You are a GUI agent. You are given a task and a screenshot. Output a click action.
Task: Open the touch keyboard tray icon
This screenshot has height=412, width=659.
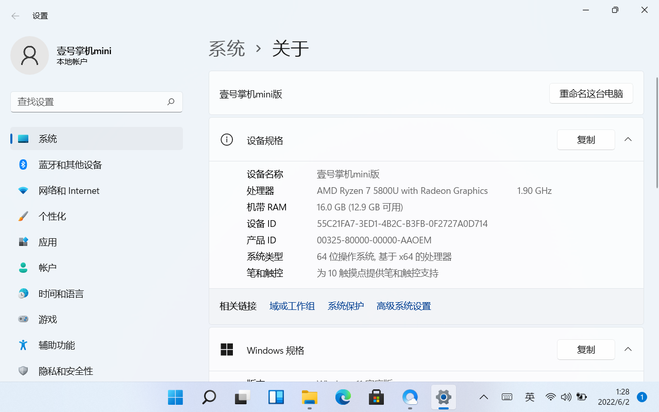[507, 397]
